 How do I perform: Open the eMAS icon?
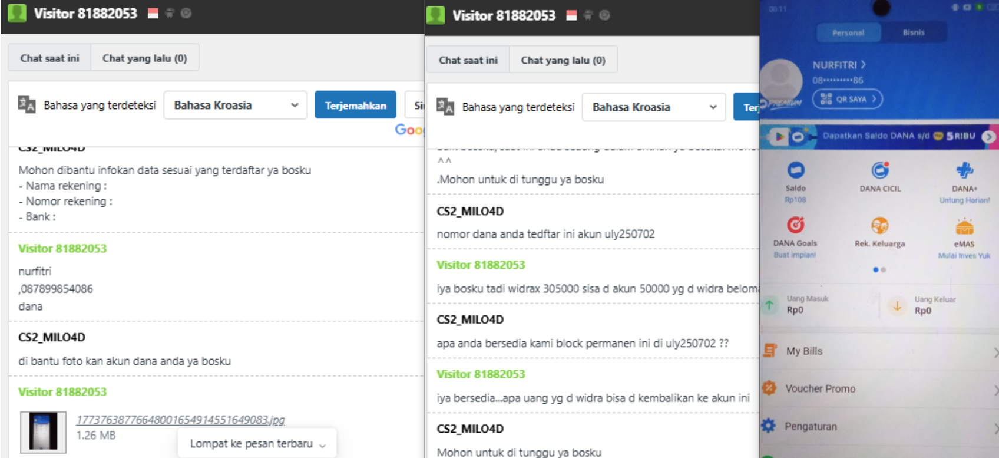click(964, 226)
